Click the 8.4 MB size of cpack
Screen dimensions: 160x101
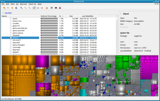pos(75,19)
